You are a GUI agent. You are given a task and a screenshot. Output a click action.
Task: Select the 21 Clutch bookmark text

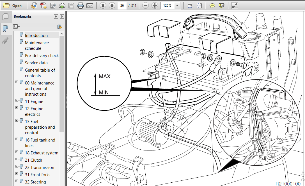pyautogui.click(x=33, y=160)
